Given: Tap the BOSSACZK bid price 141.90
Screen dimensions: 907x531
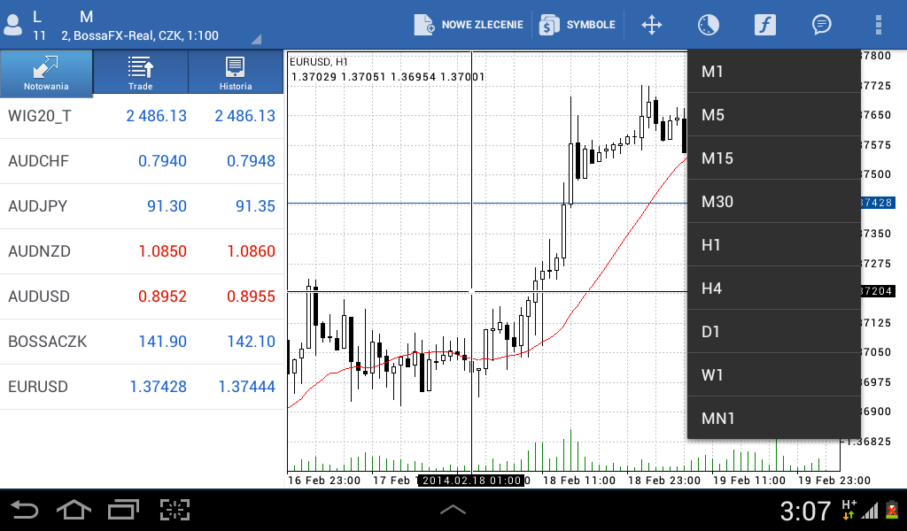Looking at the screenshot, I should pos(163,342).
